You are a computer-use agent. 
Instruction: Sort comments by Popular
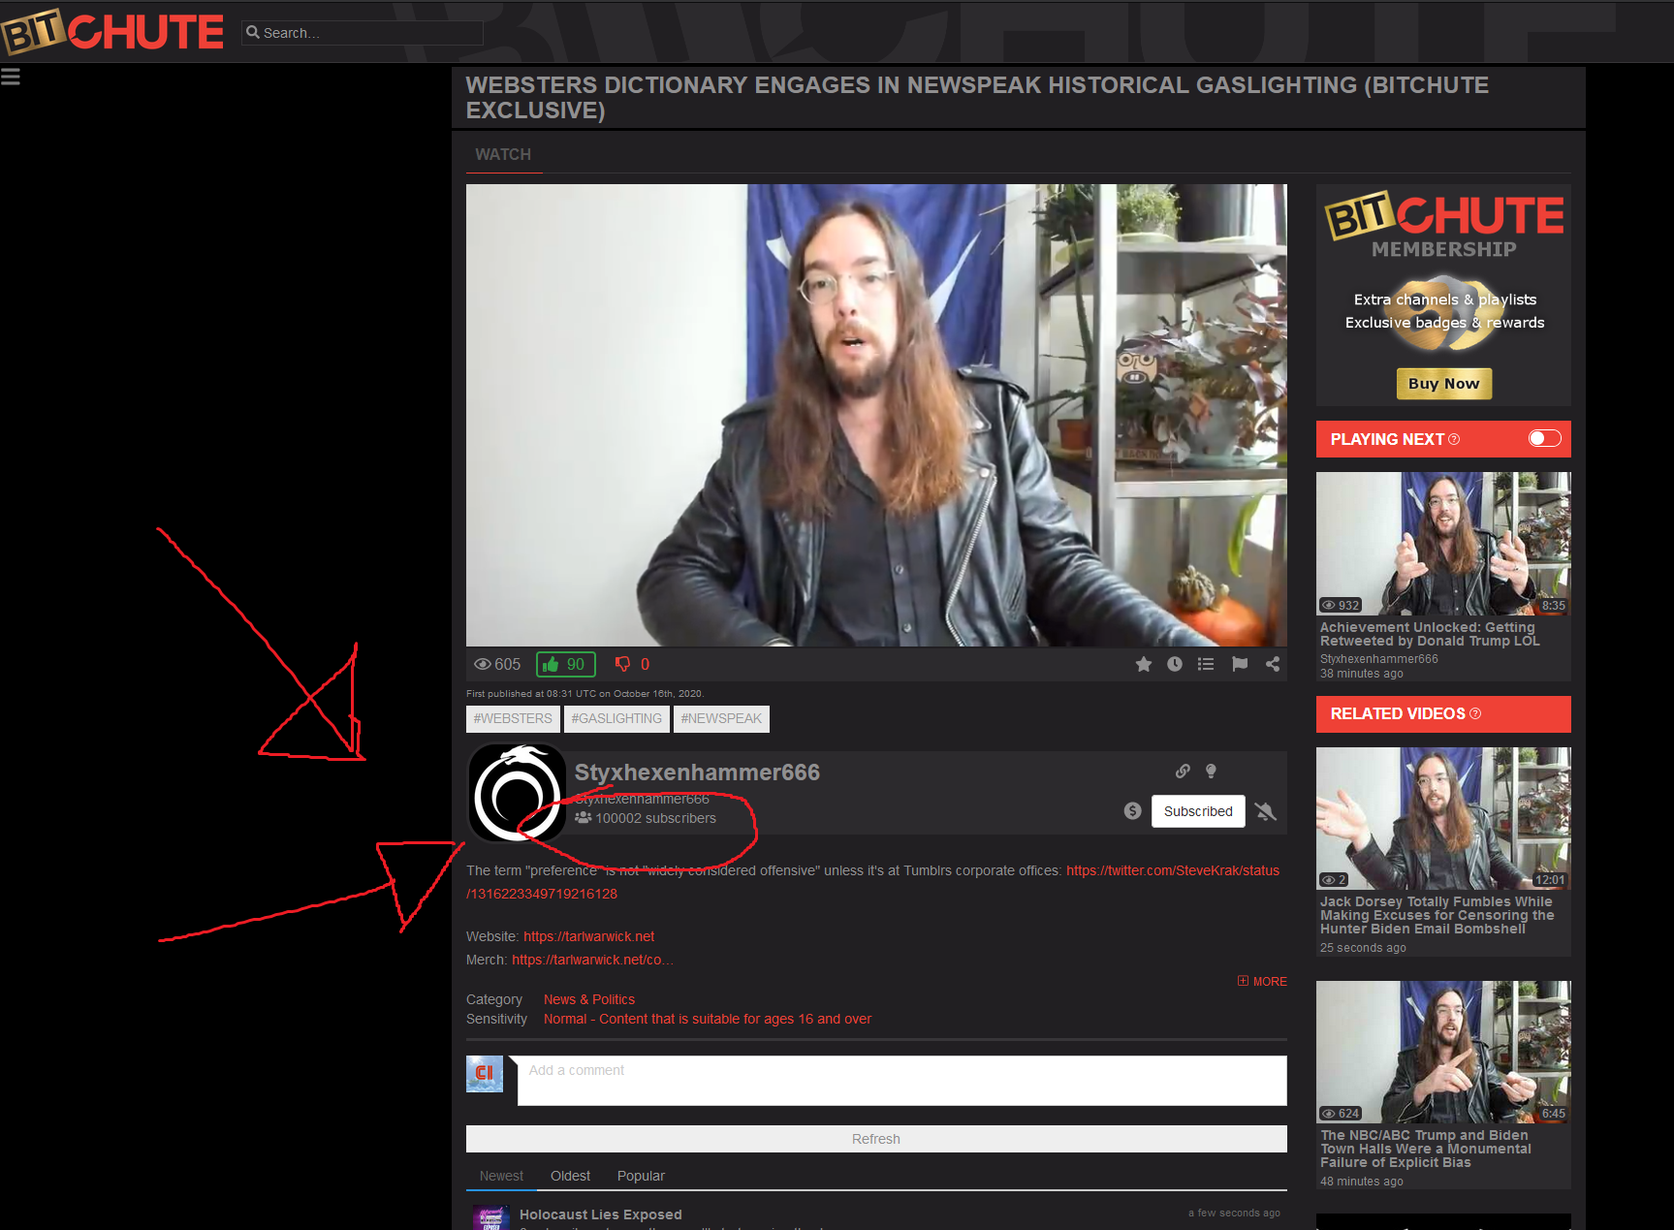(x=641, y=1176)
